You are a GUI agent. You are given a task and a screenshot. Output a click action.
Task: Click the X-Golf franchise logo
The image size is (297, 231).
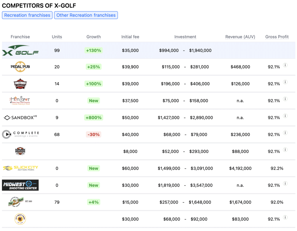[20, 50]
